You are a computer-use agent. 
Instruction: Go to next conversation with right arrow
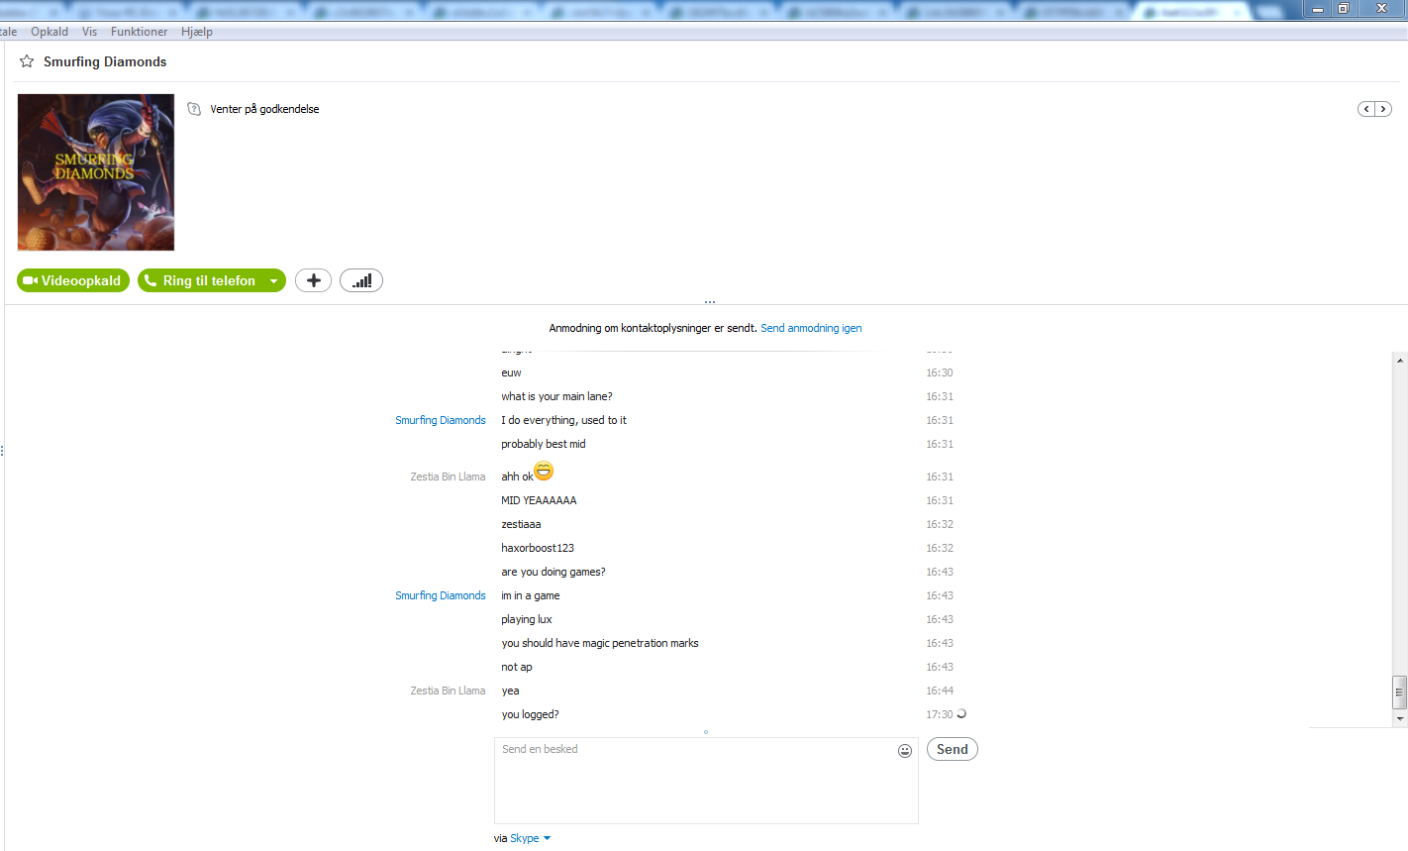point(1383,109)
